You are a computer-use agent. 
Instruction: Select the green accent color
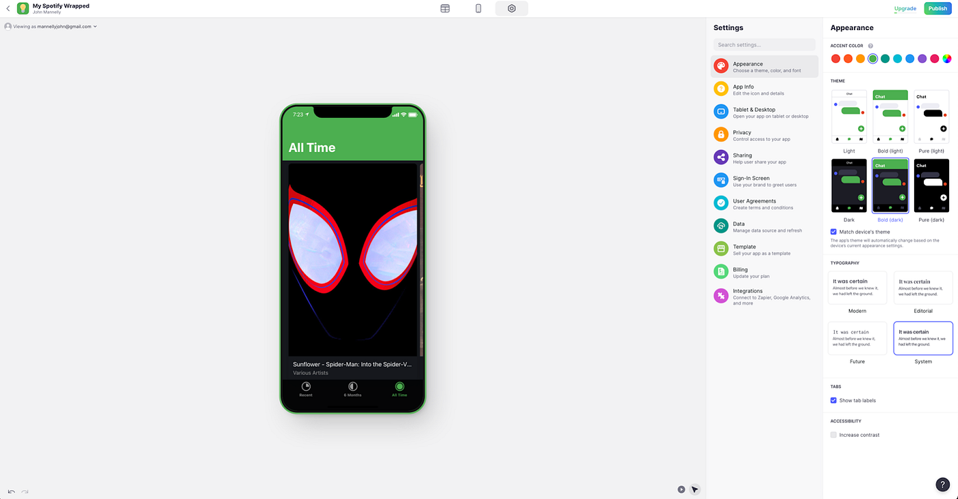click(x=872, y=59)
